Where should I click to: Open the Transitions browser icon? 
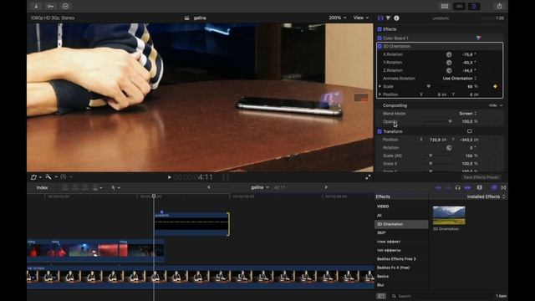[x=503, y=187]
